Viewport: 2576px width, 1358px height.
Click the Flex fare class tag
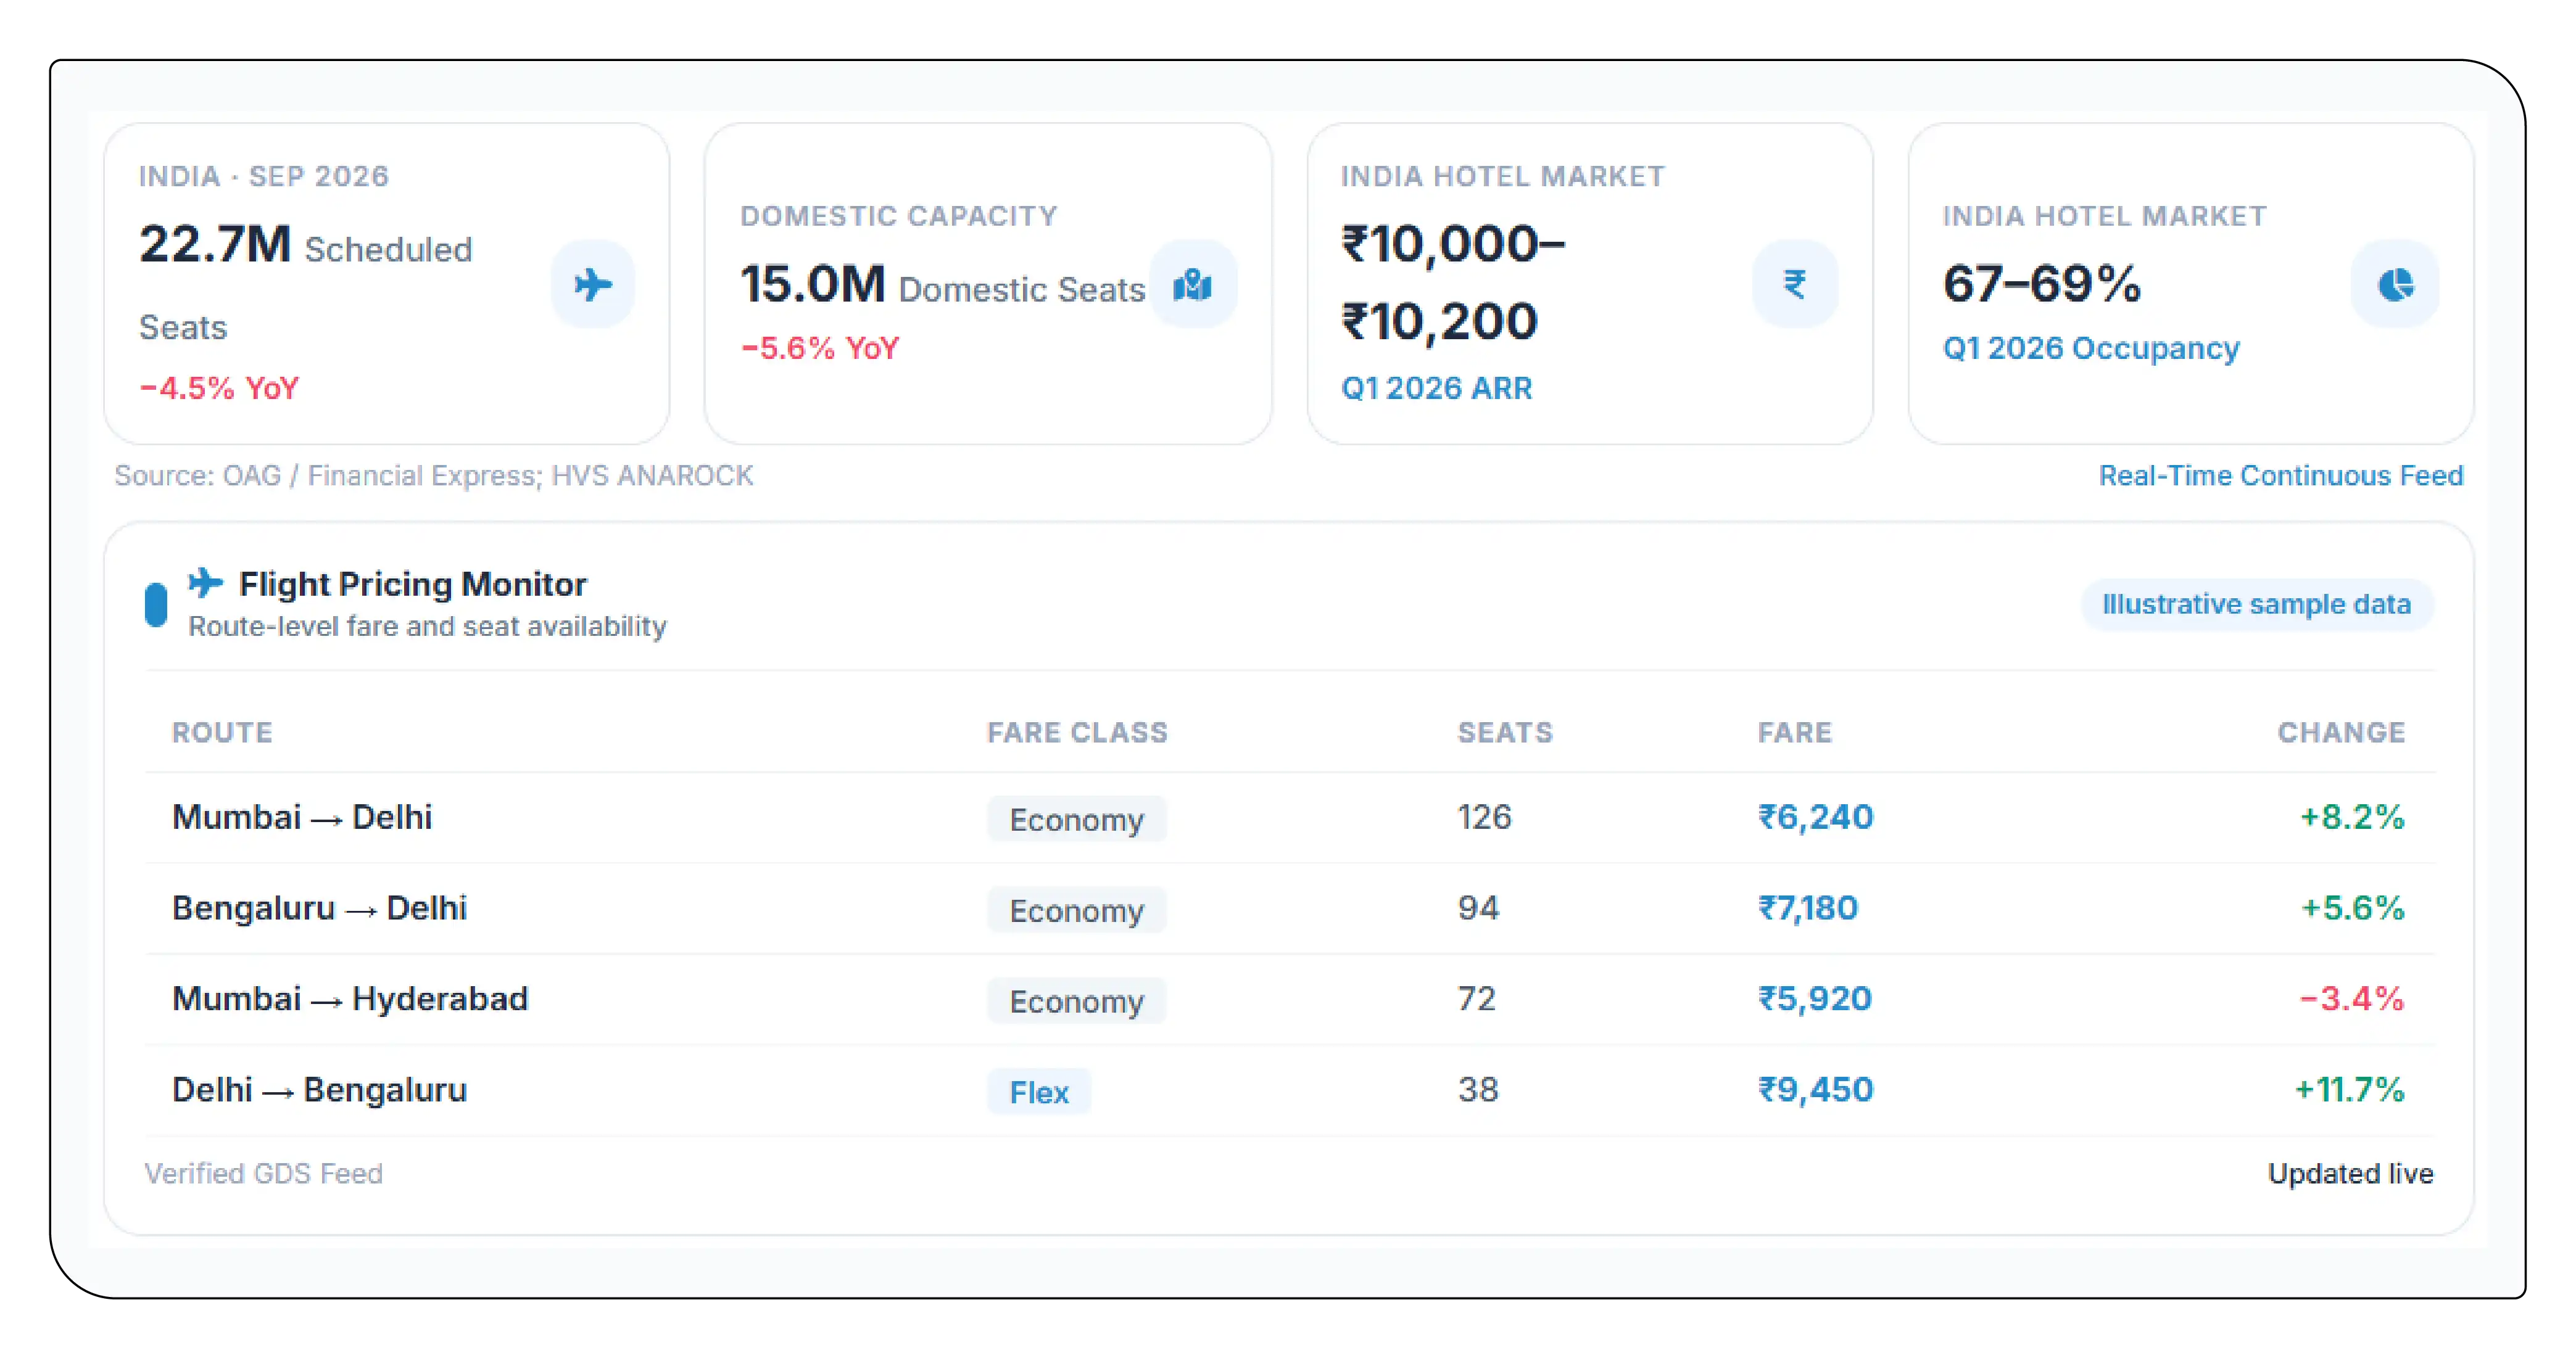point(1039,1092)
